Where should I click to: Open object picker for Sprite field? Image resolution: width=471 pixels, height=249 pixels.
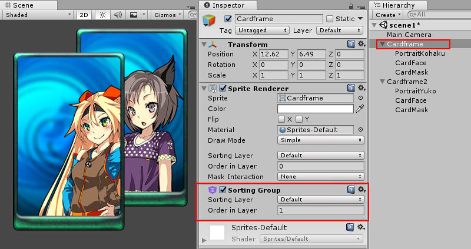click(360, 99)
